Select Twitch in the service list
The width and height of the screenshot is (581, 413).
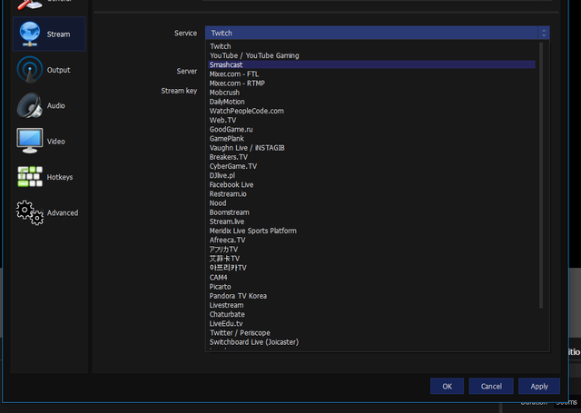click(372, 46)
